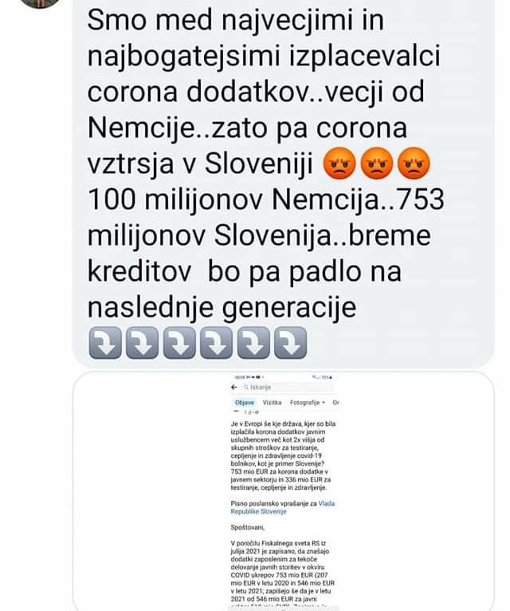Click the first angry face emoji
The width and height of the screenshot is (510, 611).
pos(339,164)
